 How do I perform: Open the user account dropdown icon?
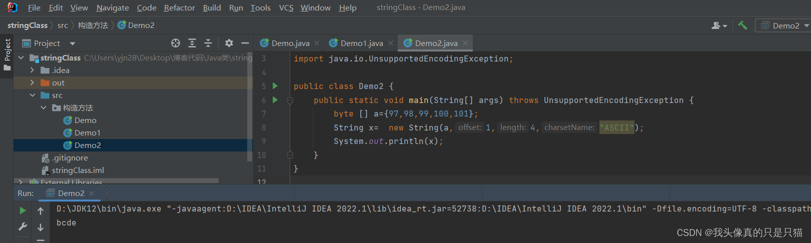[x=719, y=25]
